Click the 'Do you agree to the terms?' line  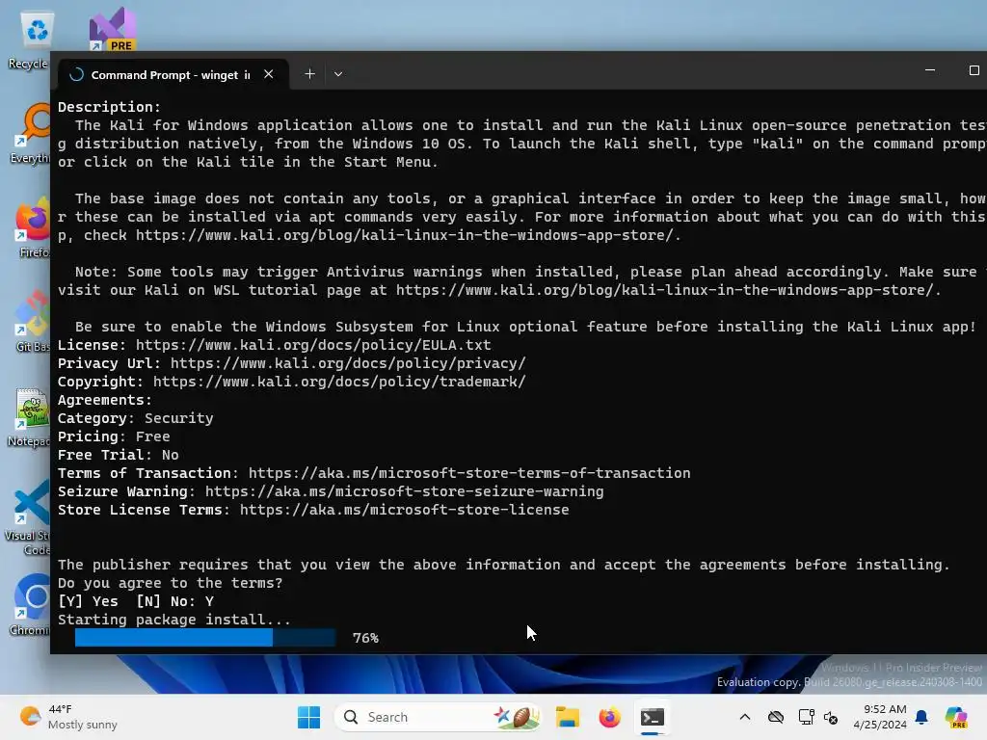170,583
